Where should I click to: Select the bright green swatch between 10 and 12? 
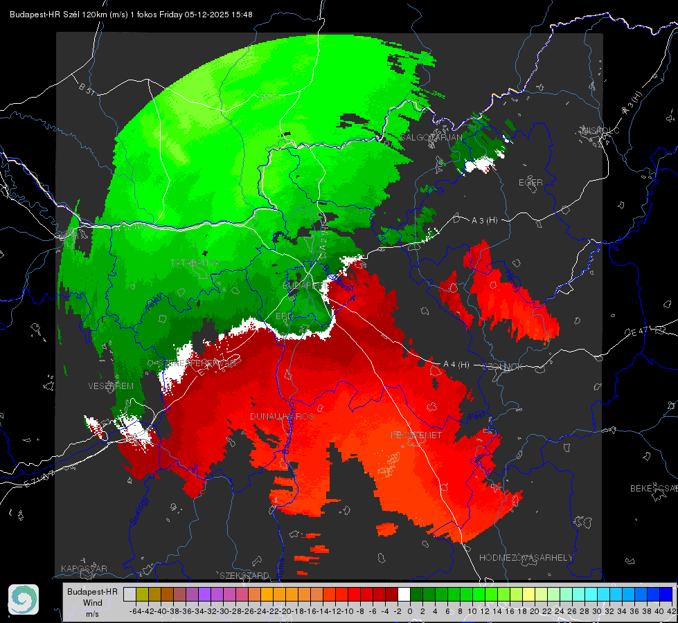coord(479,595)
